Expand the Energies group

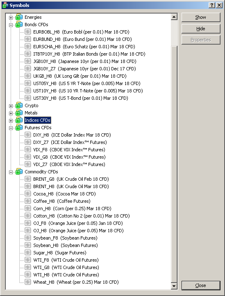(11, 18)
